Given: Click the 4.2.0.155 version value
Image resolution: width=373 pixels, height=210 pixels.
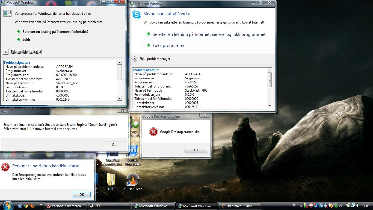Looking at the screenshot, I should (x=191, y=82).
